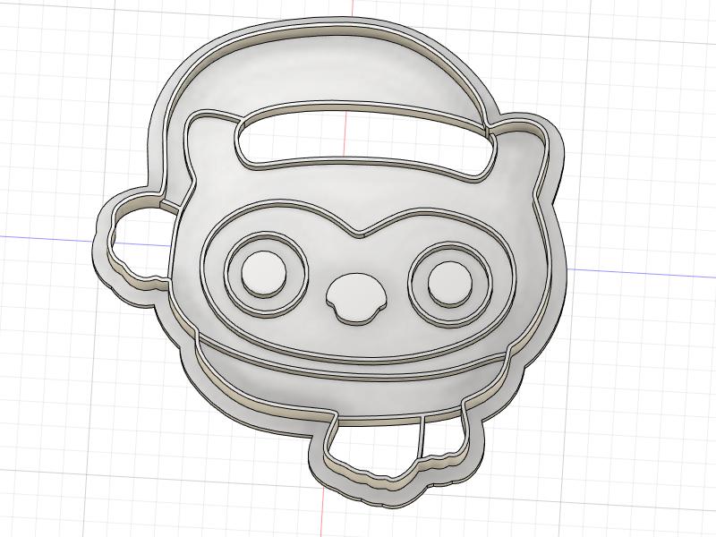Select the hat band rectangular cutout
The height and width of the screenshot is (537, 716).
point(363,143)
